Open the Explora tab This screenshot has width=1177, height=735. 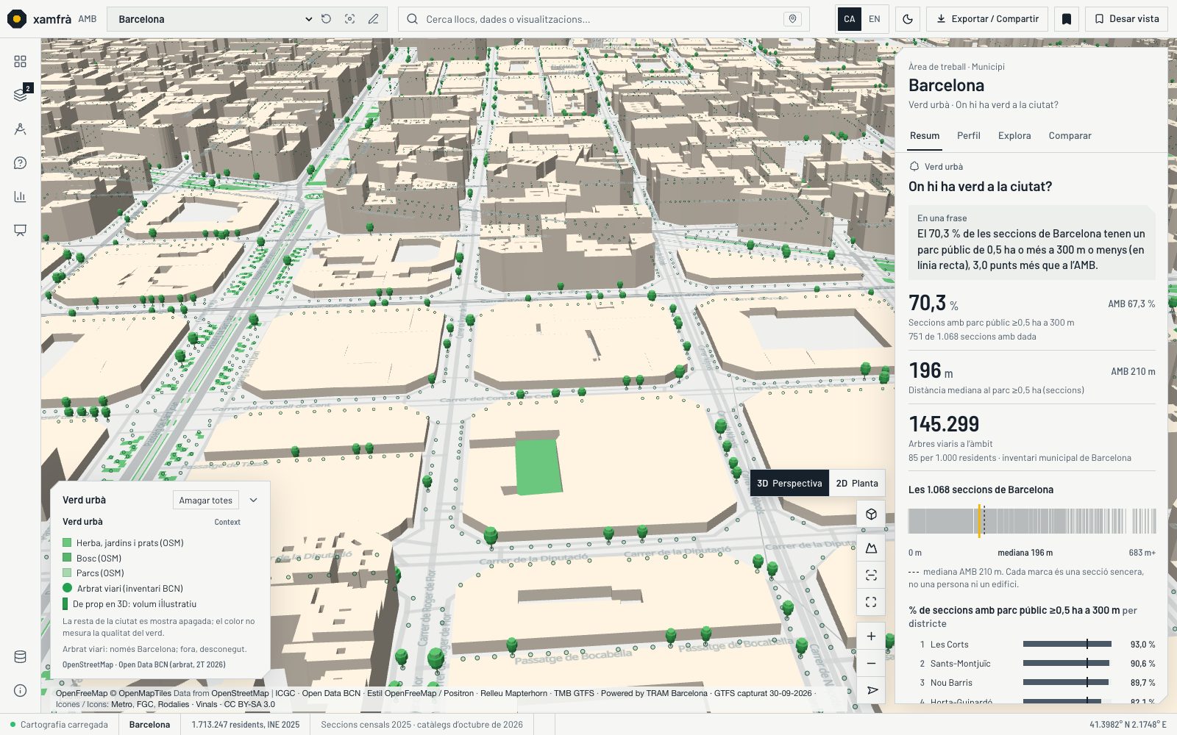[x=1014, y=135]
